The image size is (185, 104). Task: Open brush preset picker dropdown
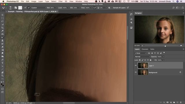(x=13, y=8)
